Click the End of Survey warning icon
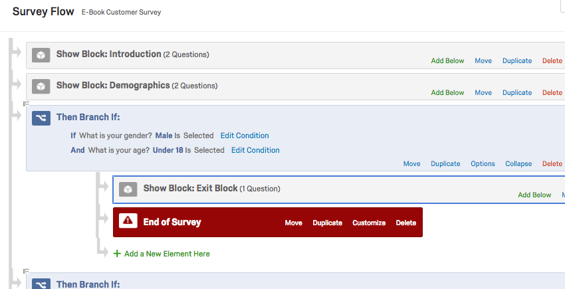Viewport: 565px width, 289px height. [x=128, y=222]
